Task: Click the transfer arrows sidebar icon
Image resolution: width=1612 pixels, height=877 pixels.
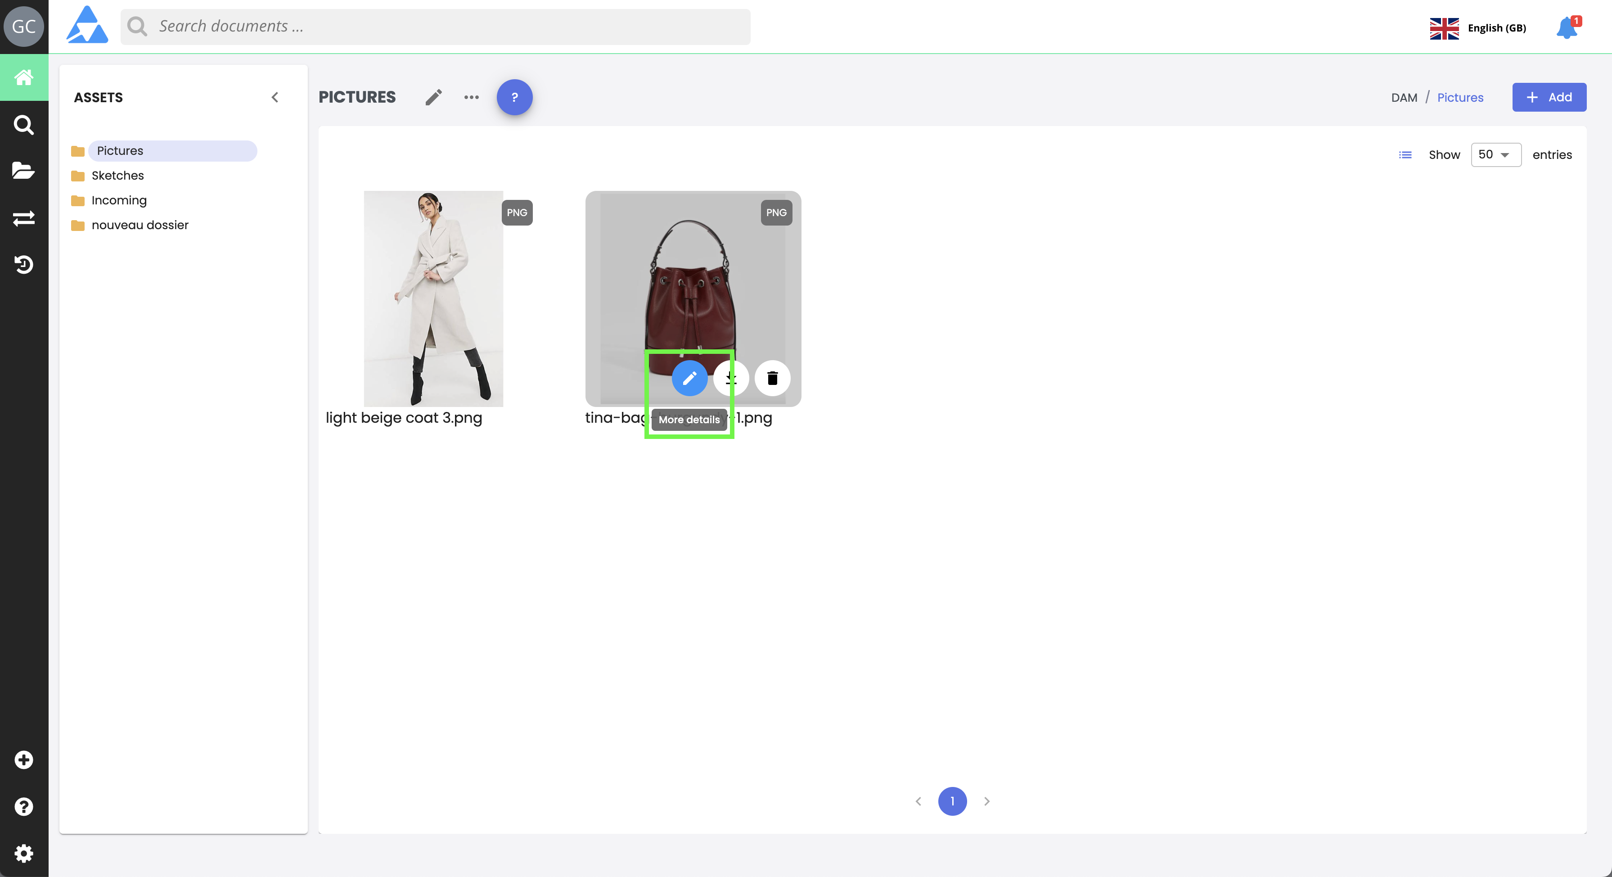Action: [24, 218]
